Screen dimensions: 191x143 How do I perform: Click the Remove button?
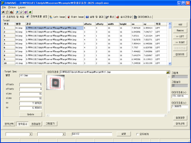[180, 31]
